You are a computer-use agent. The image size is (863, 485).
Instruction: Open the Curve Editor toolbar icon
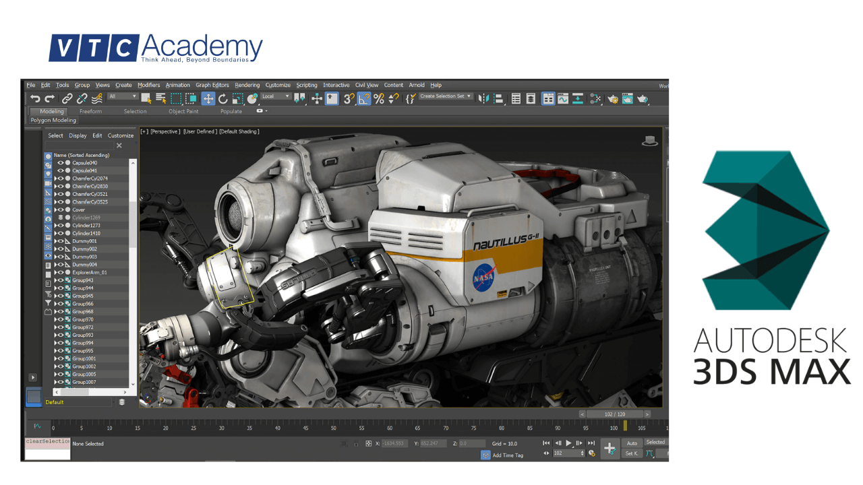pyautogui.click(x=563, y=99)
